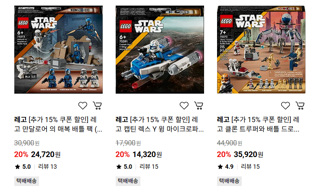Open the 레고 만달로어 의 매복 배틀 팩 title
Image resolution: width=318 pixels, height=192 pixels.
pyautogui.click(x=58, y=124)
